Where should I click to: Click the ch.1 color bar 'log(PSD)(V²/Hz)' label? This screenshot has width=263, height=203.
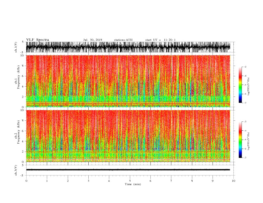(x=249, y=87)
